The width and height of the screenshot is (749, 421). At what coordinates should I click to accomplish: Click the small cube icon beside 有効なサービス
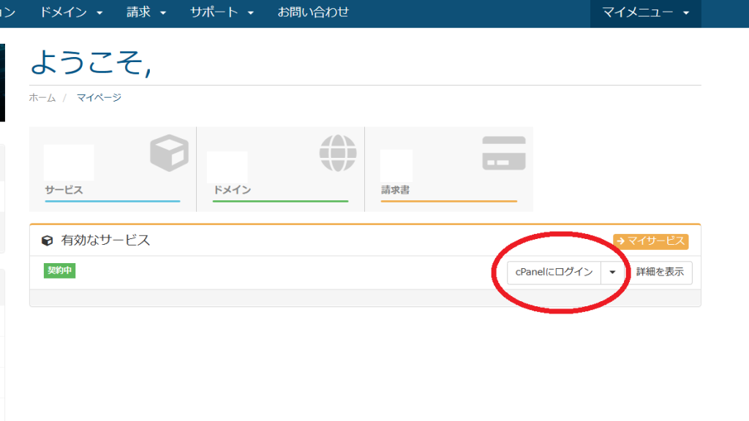pyautogui.click(x=48, y=240)
